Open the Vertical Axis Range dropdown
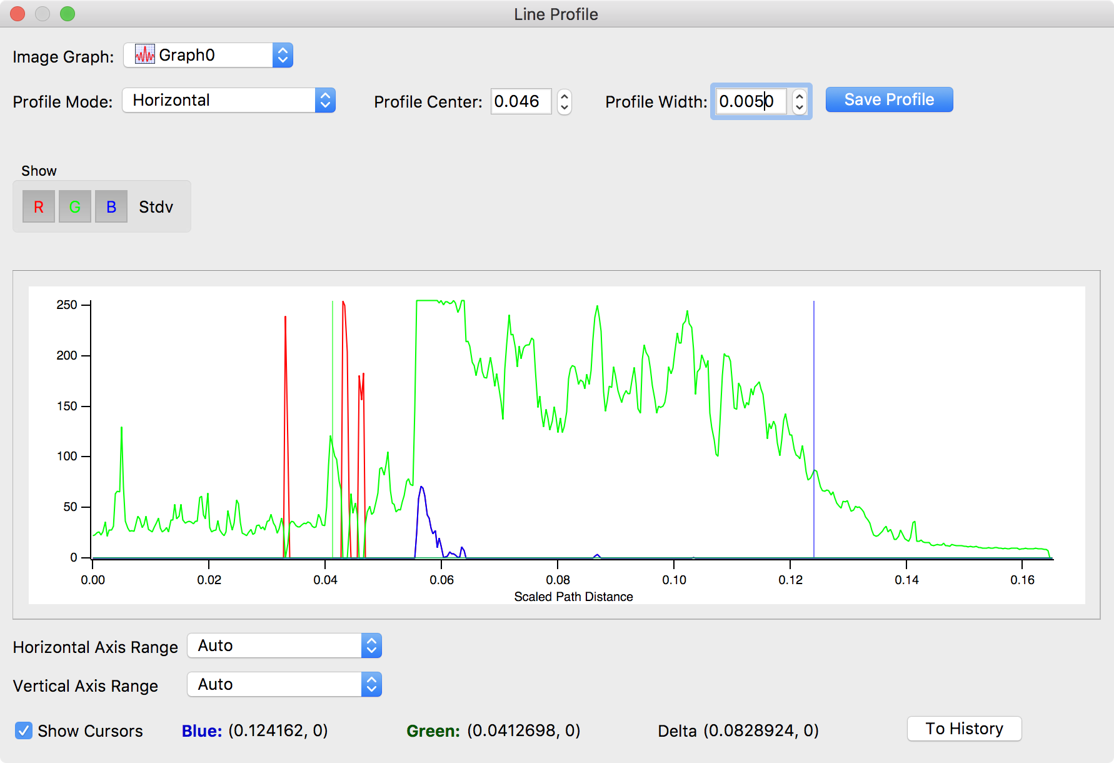This screenshot has height=763, width=1114. click(x=284, y=684)
